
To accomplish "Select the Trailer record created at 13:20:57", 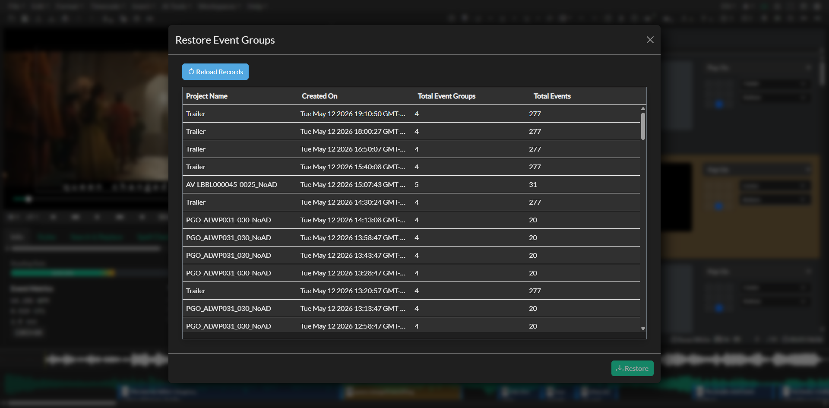I will [x=411, y=291].
